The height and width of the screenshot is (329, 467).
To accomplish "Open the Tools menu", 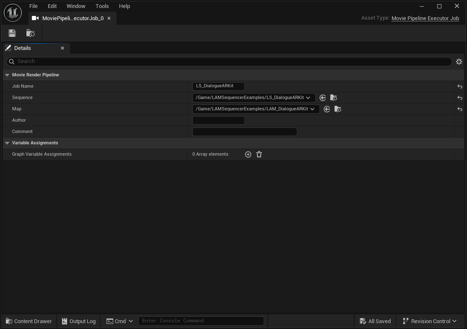I will click(x=102, y=6).
